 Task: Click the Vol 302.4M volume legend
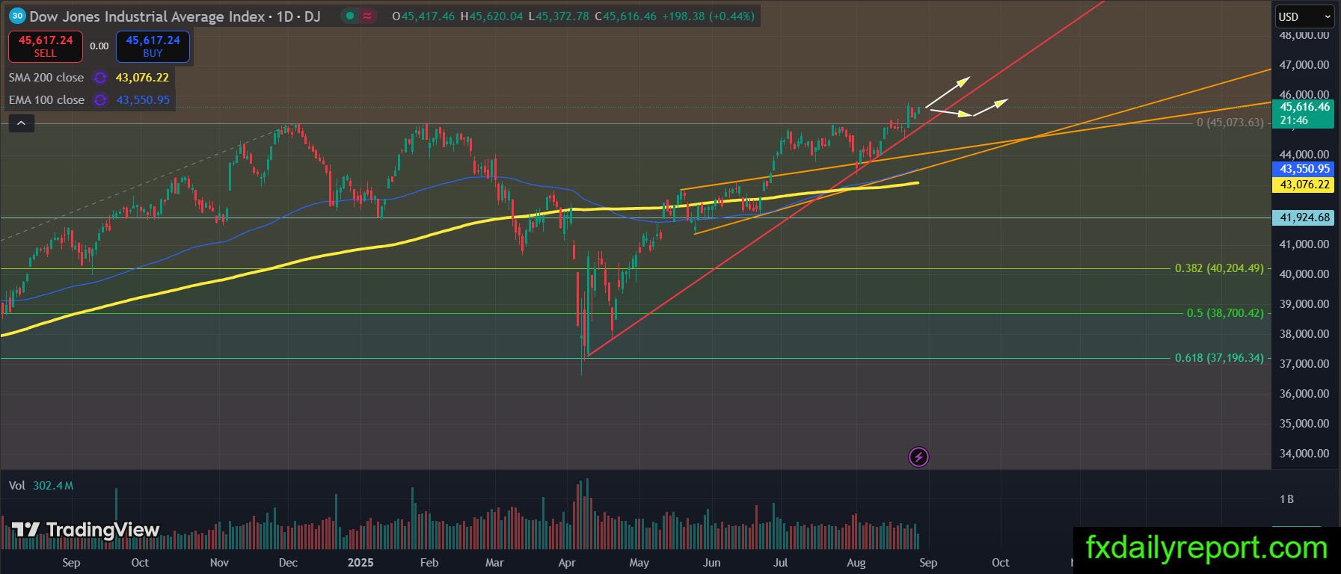[x=41, y=486]
